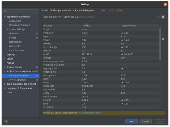
Task: Select the distro-info package row
Action: [x=101, y=86]
